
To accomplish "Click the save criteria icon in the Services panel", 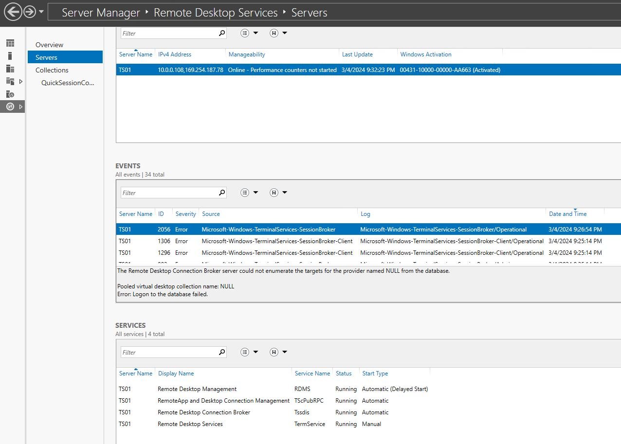I will pos(273,352).
